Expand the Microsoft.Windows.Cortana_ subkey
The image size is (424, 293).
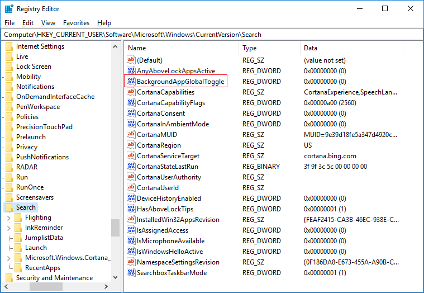point(8,258)
